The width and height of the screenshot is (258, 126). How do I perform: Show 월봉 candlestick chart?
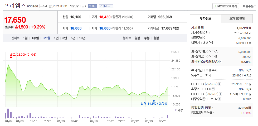[x=156, y=38]
